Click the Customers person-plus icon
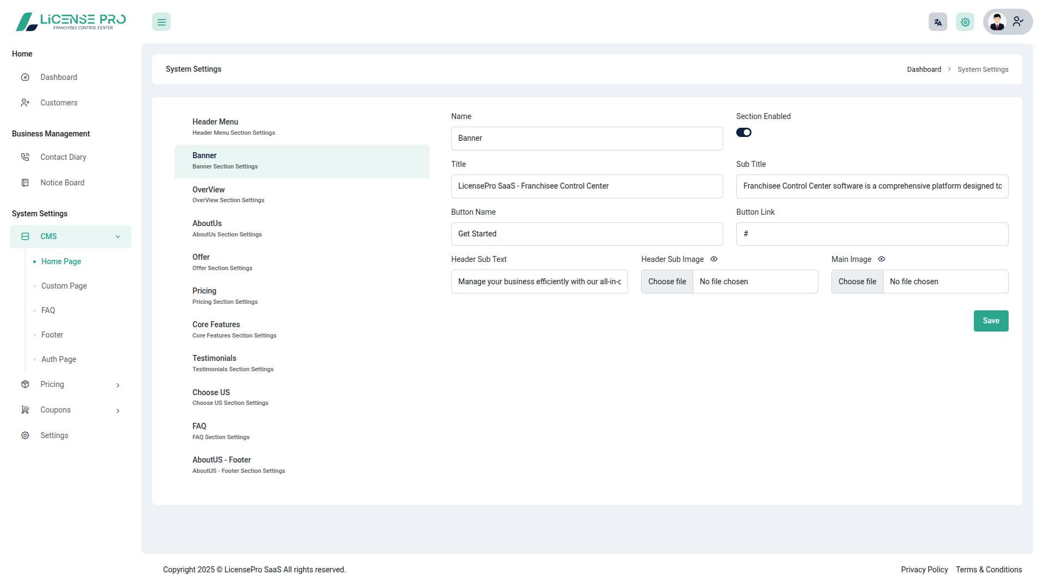Image resolution: width=1044 pixels, height=587 pixels. [25, 103]
